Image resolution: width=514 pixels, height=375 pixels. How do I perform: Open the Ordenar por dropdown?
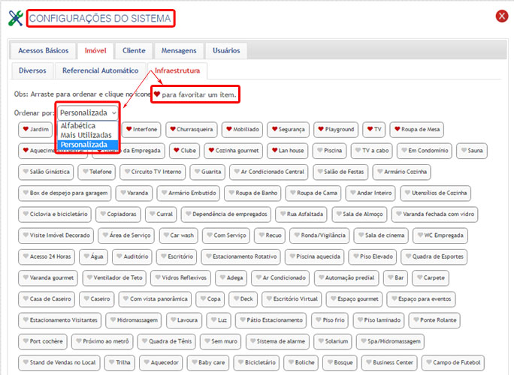pyautogui.click(x=87, y=112)
